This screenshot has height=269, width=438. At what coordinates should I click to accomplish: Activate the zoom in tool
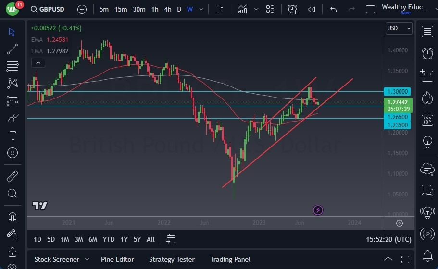[13, 194]
